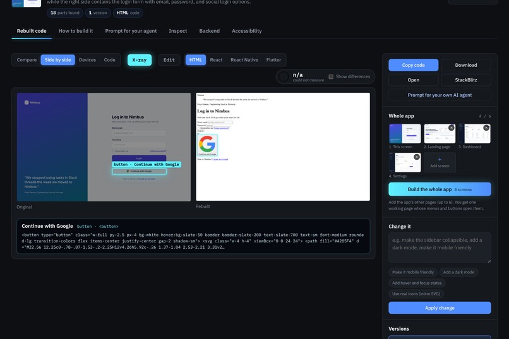Click the Add screen plus tile
This screenshot has height=339, width=509.
440,162
